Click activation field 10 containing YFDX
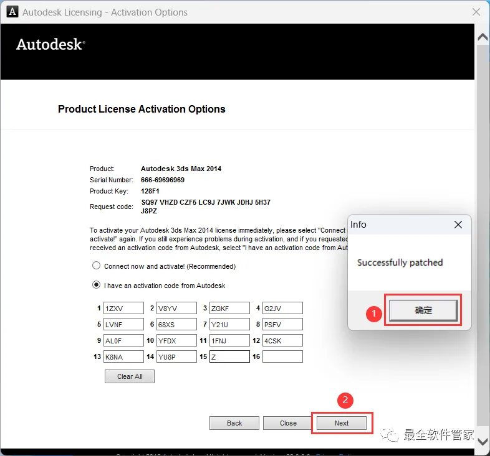Viewport: 490px width, 456px height. 176,340
